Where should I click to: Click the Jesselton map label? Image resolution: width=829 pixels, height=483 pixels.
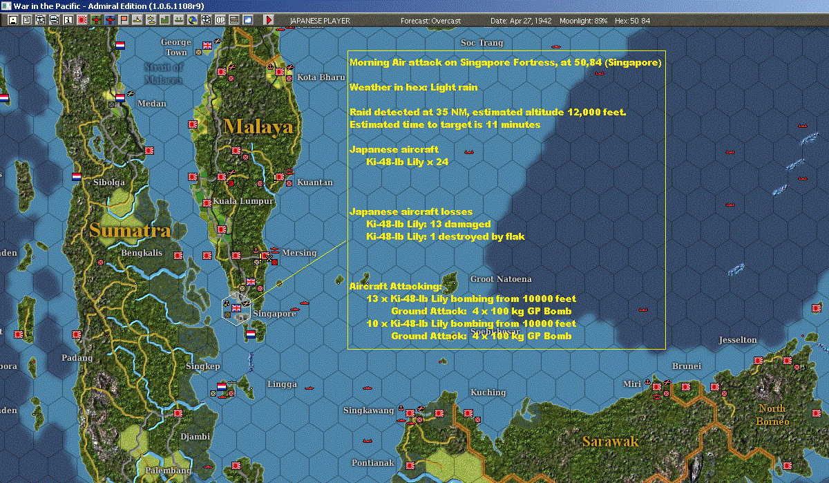(x=738, y=340)
